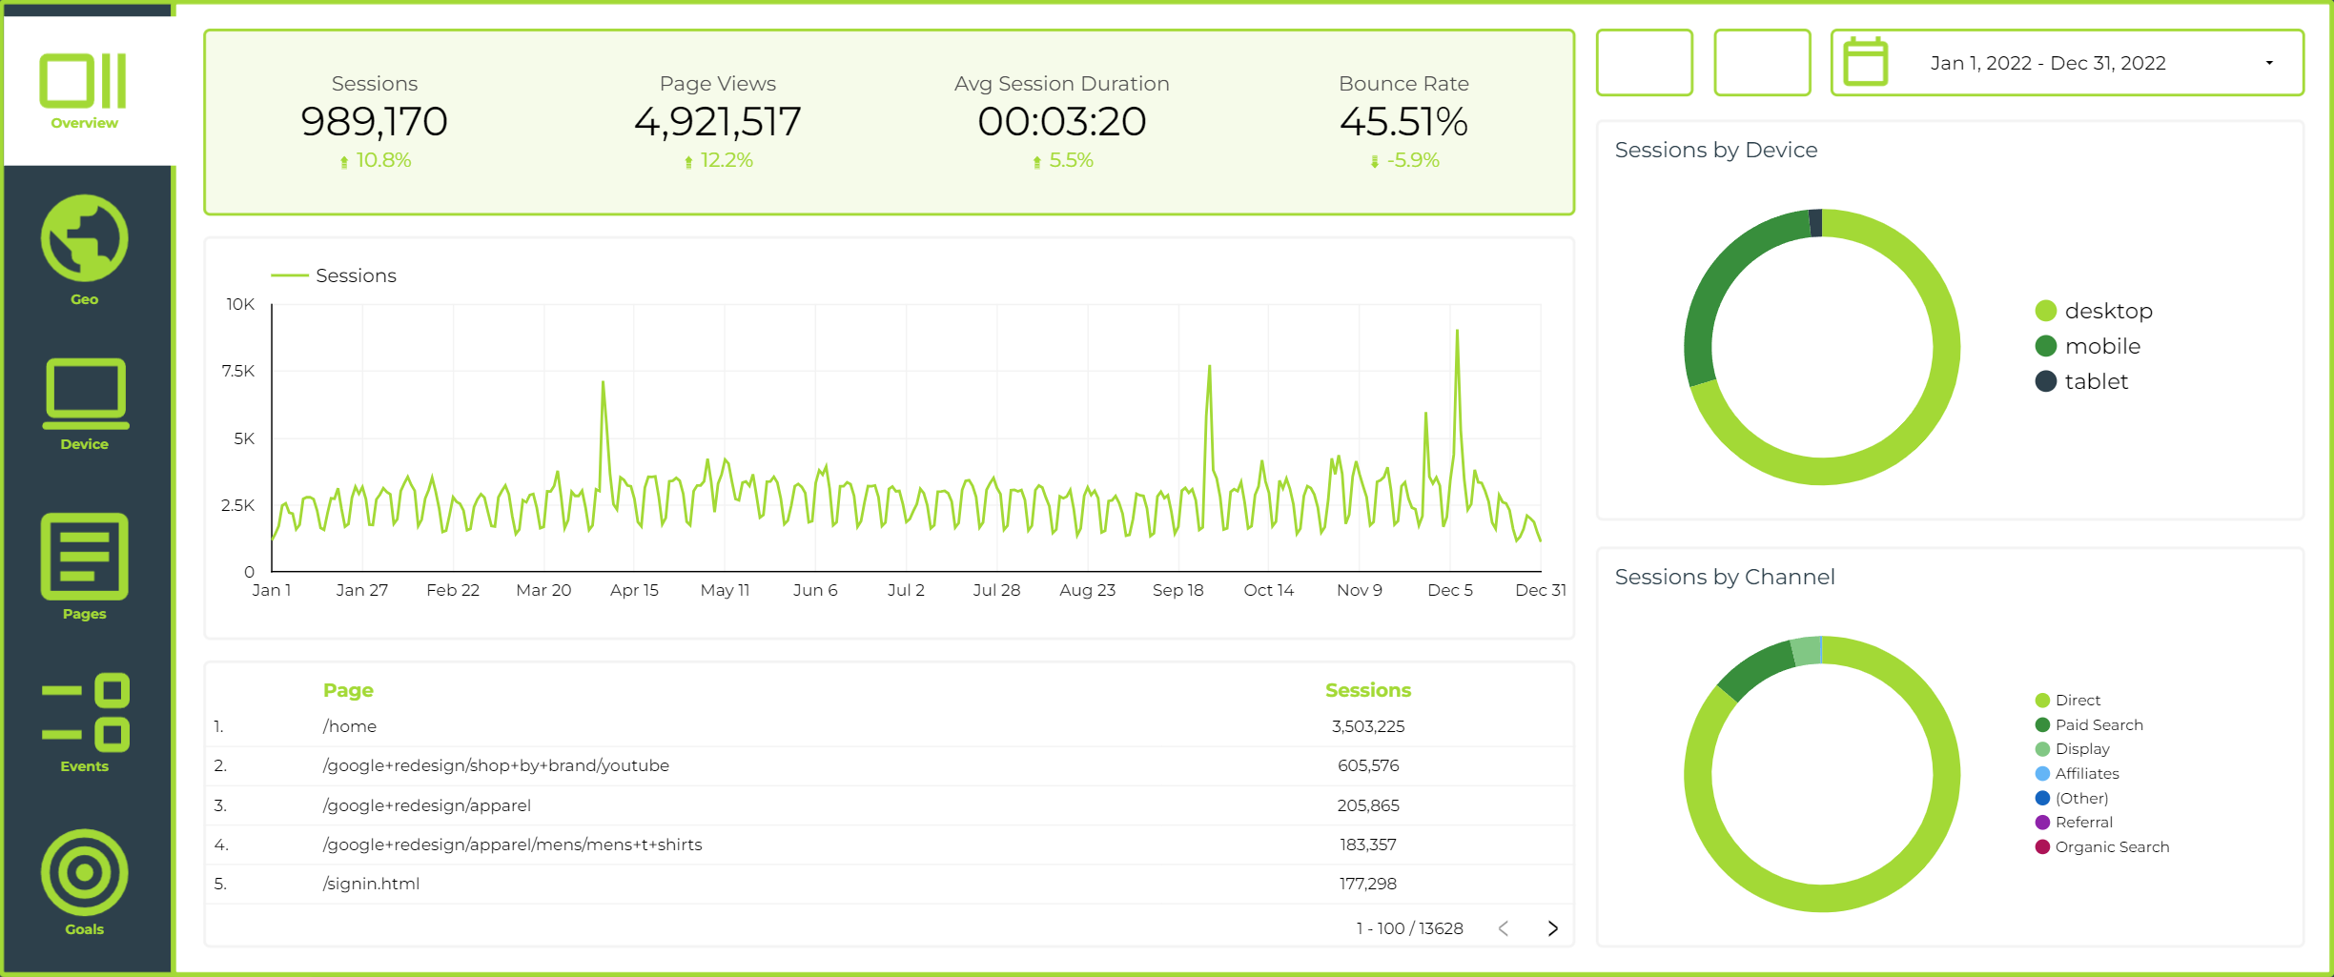The width and height of the screenshot is (2334, 977).
Task: Select the mobile legend label
Action: (x=2102, y=346)
